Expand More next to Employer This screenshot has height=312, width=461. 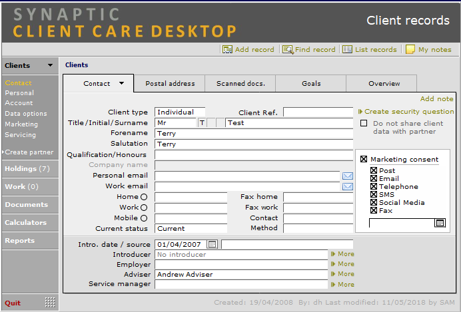coord(342,264)
